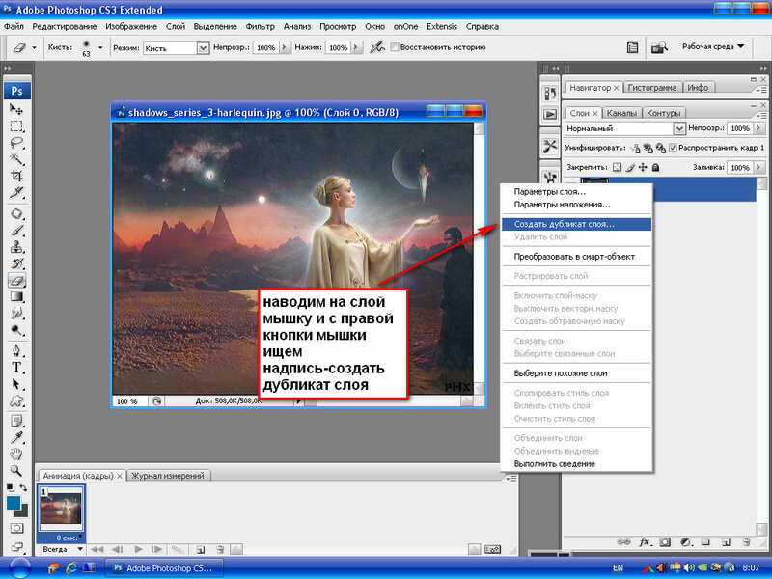
Task: Switch to the 'Каналы' tab
Action: pos(620,113)
